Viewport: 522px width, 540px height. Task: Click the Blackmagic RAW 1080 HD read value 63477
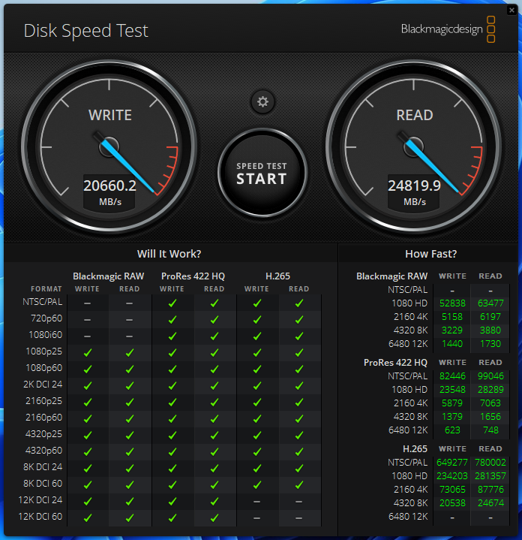[490, 303]
